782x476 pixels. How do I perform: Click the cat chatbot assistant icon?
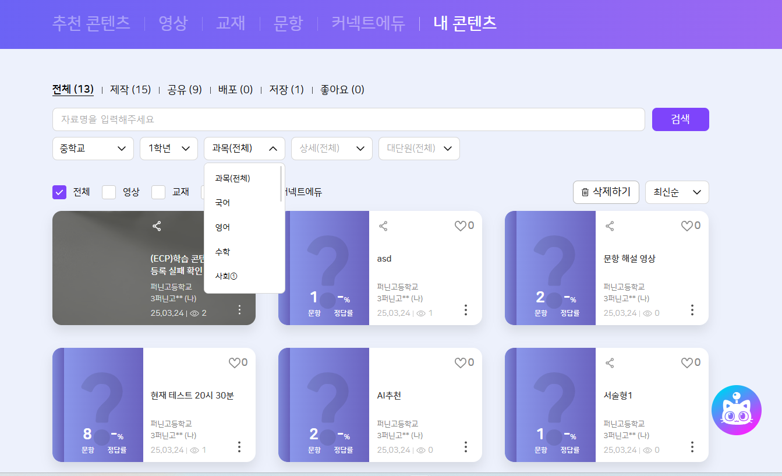tap(736, 410)
